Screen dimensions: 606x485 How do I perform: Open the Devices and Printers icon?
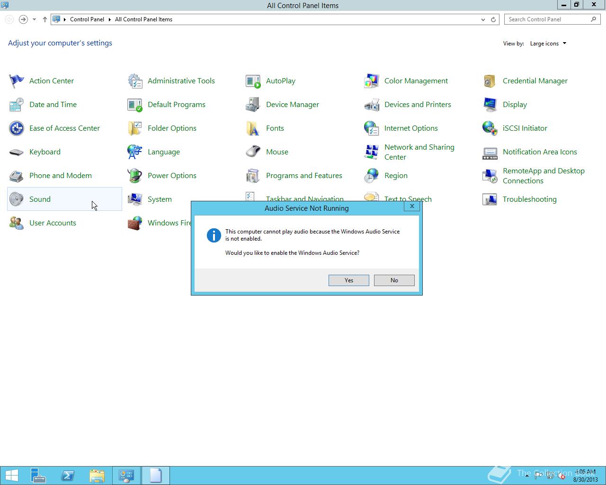[372, 105]
